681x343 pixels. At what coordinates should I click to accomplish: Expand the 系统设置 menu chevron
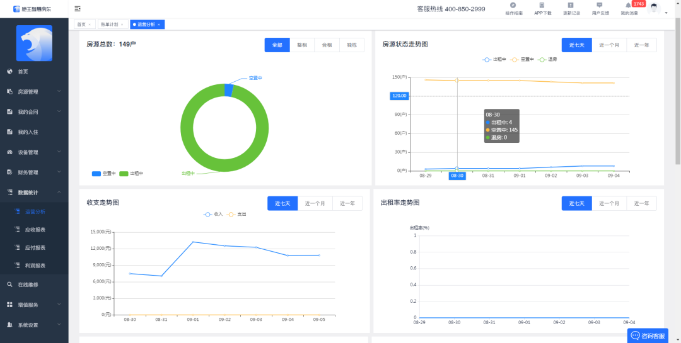pos(59,325)
